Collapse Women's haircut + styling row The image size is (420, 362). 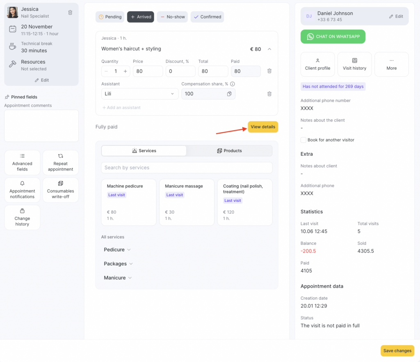click(269, 49)
